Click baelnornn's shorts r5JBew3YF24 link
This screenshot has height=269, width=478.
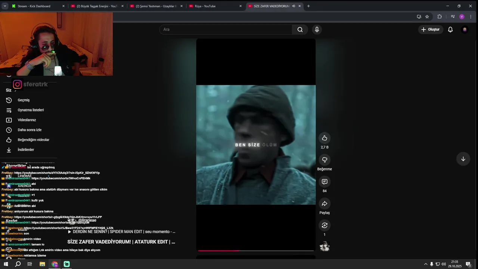tap(69, 228)
